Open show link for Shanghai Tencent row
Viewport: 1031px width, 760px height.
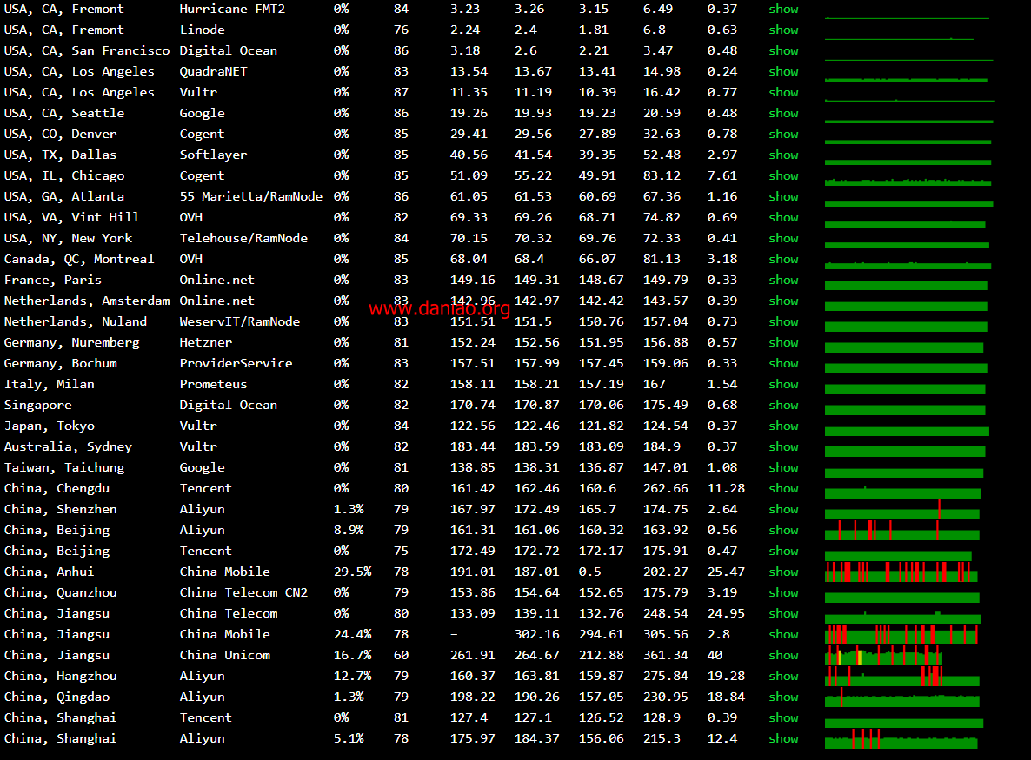click(783, 718)
